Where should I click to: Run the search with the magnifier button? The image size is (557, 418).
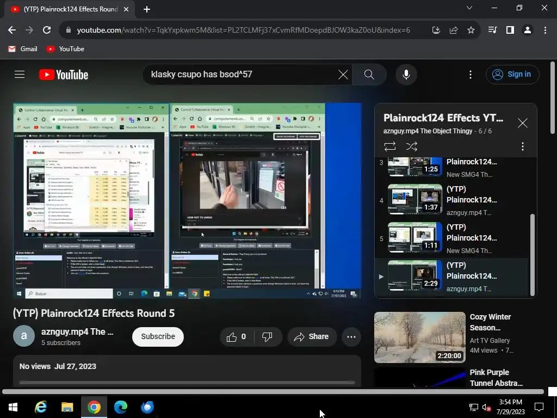pyautogui.click(x=369, y=74)
